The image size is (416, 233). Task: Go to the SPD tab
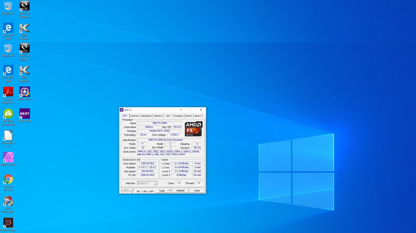168,116
